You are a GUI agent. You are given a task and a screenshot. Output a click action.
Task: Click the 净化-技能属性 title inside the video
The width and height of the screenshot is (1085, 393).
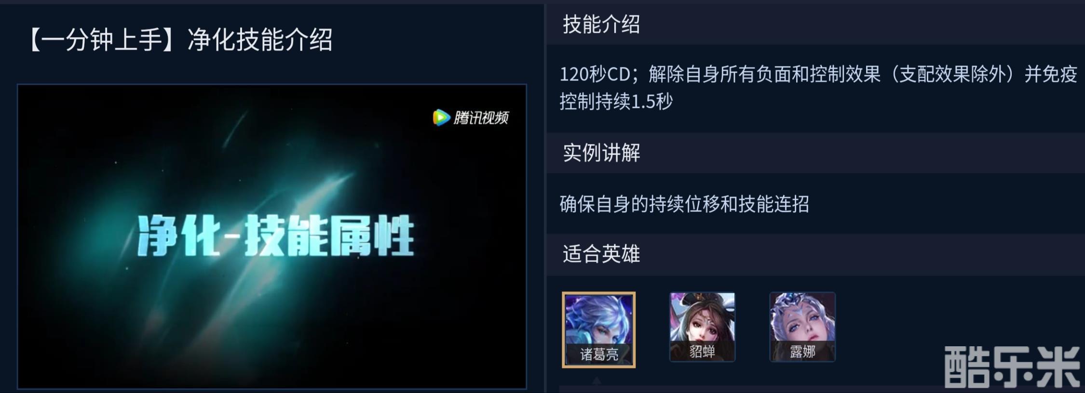[x=275, y=236]
